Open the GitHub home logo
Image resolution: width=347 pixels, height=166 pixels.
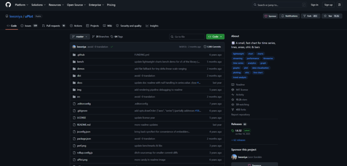pos(8,5)
